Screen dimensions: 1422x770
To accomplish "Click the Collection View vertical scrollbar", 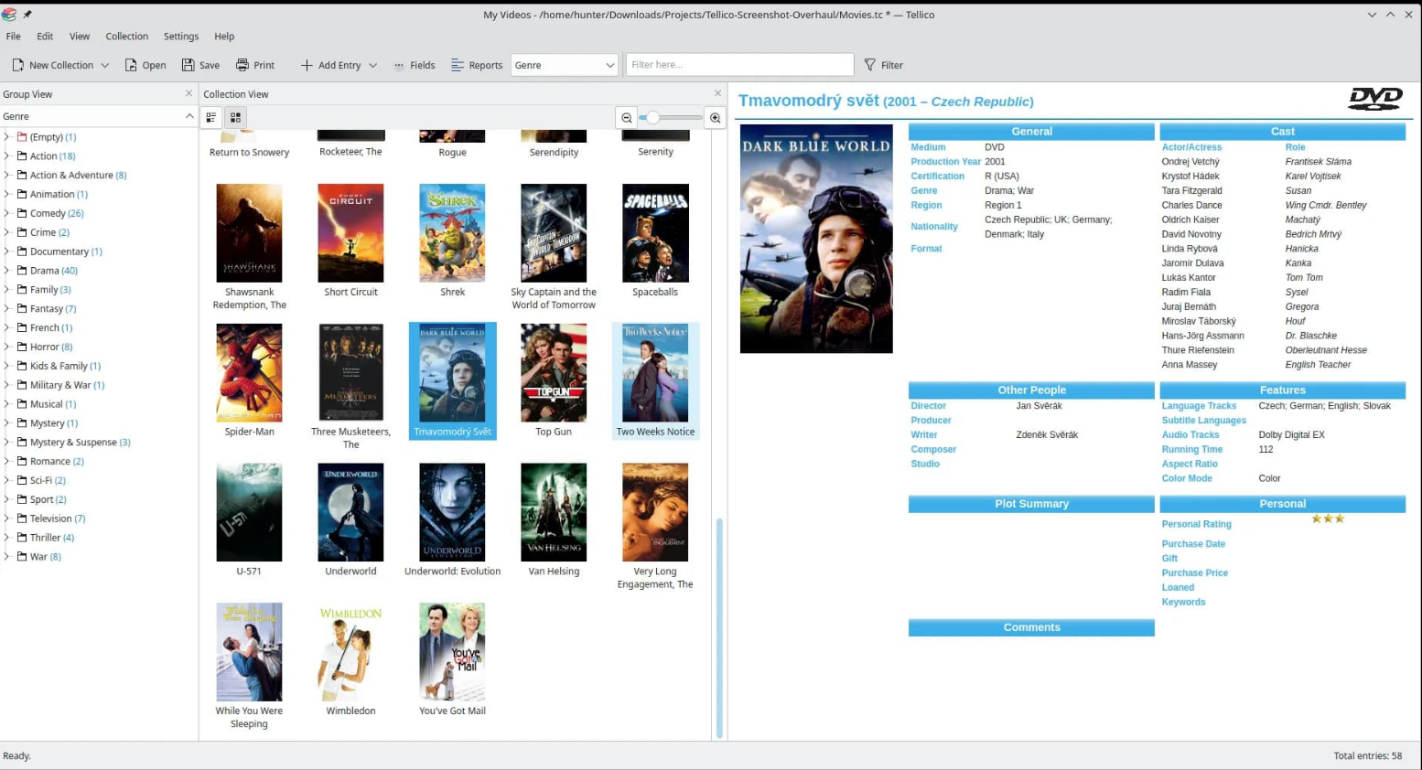I will pos(719,627).
